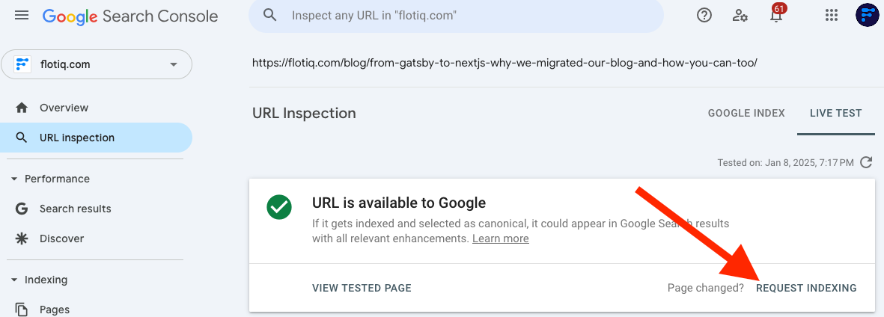Rerun live test with refresh icon
Screen dimensions: 884x317
pyautogui.click(x=866, y=163)
